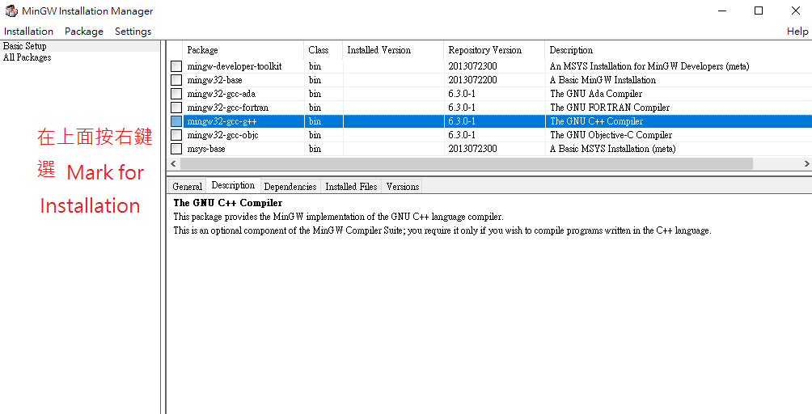This screenshot has height=414, width=812.
Task: Switch to the Versions tab
Action: tap(403, 187)
